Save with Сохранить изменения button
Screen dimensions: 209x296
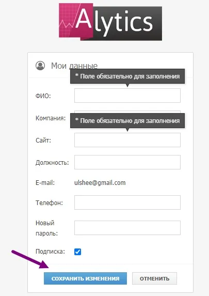click(x=85, y=278)
